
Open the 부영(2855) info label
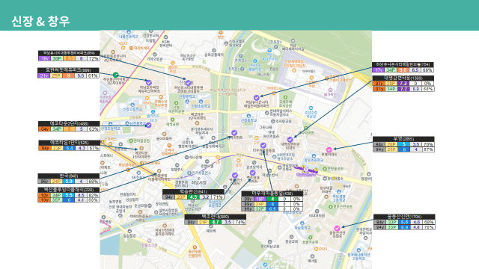[x=403, y=144]
